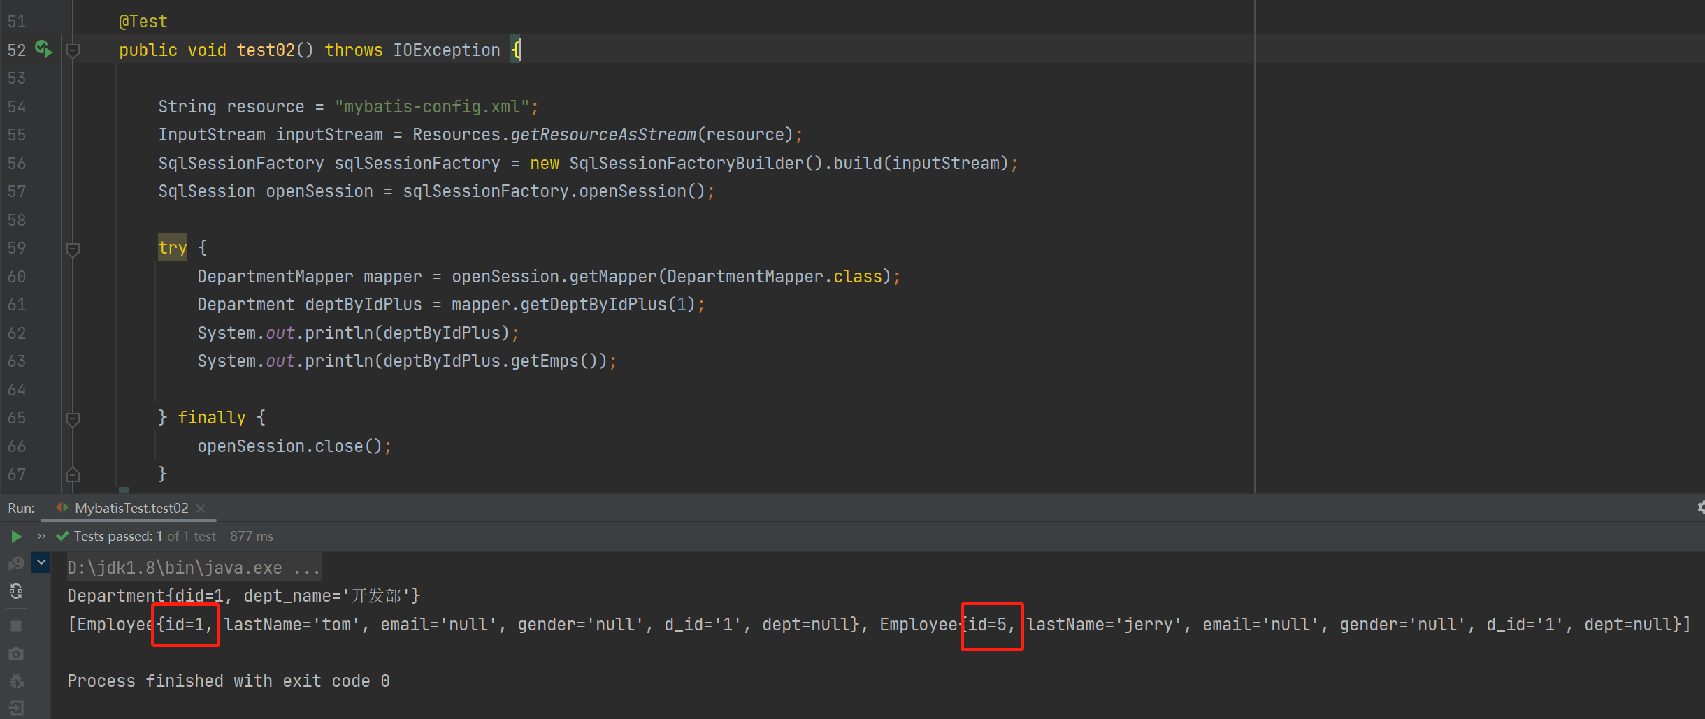Screen dimensions: 1705x719
Task: Click the finally keyword
Action: (212, 418)
